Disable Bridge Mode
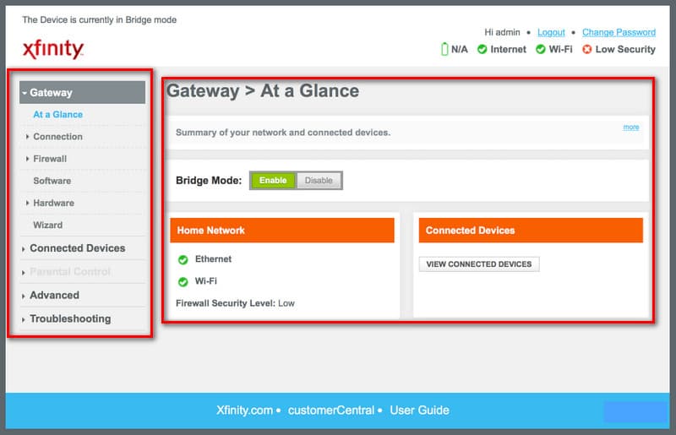 [x=319, y=181]
